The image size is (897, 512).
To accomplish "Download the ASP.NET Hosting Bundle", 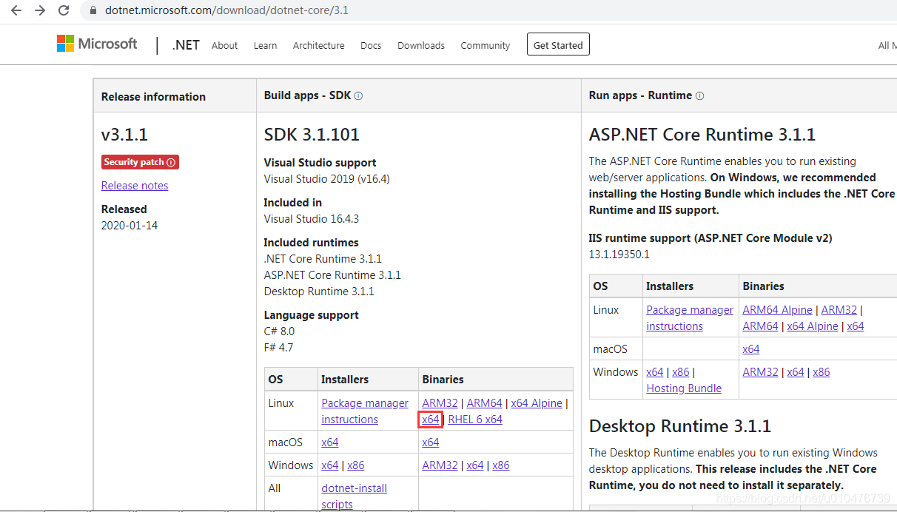I will (684, 388).
